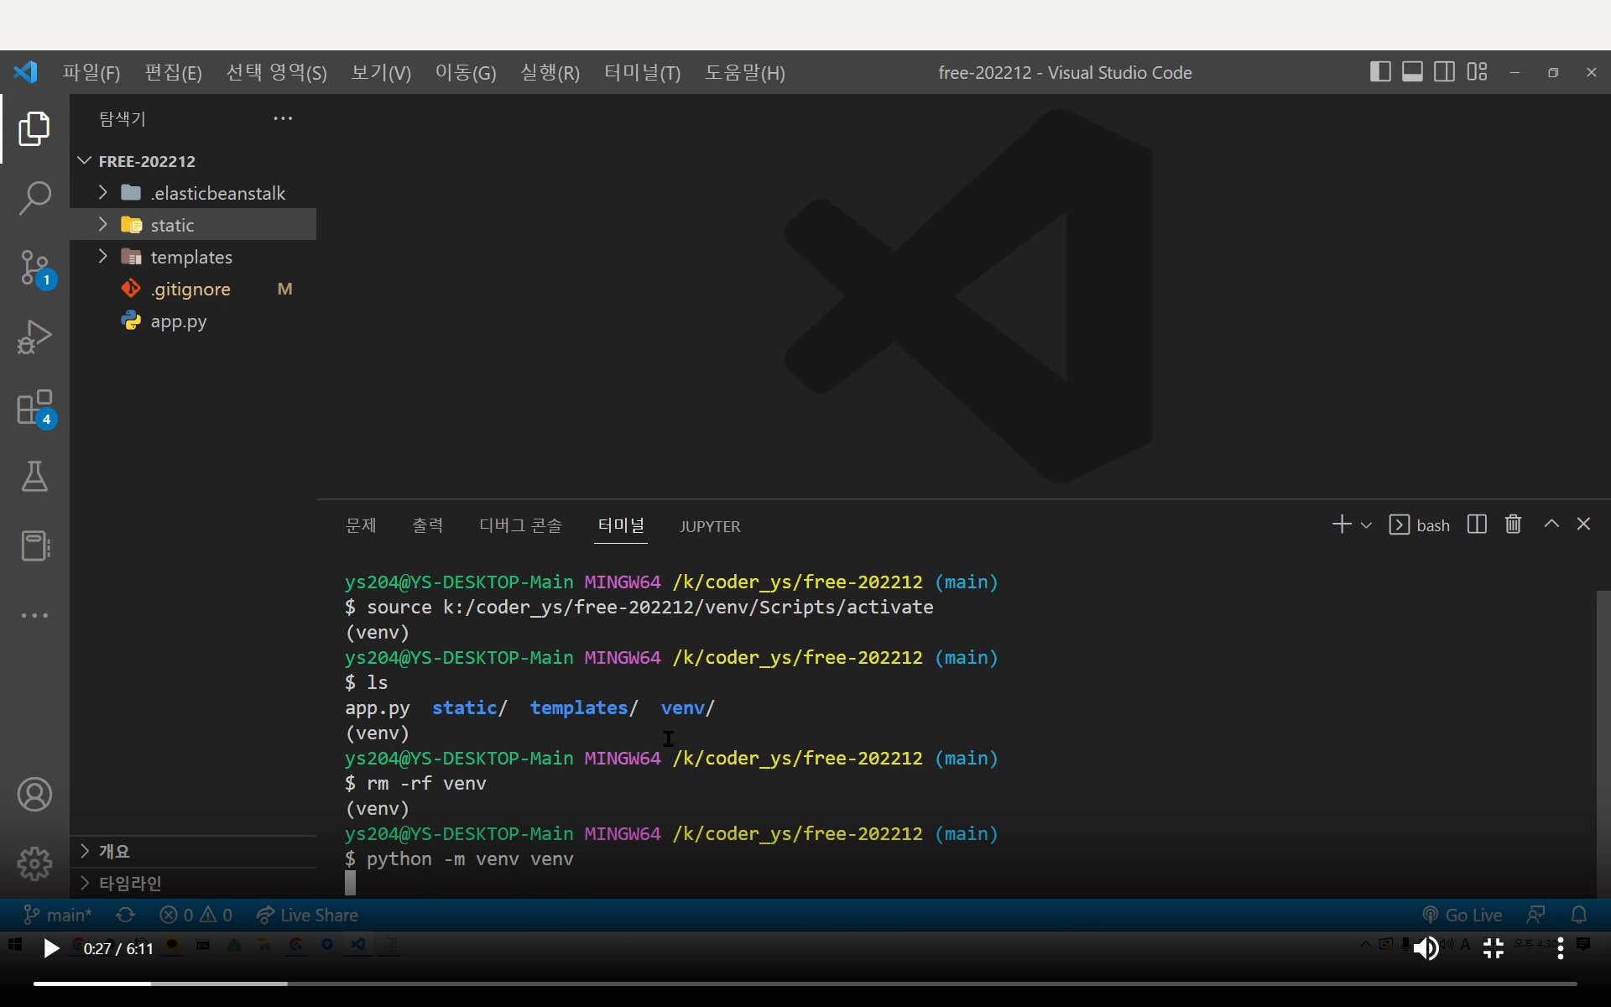Maximize panel size chevron
Image resolution: width=1611 pixels, height=1007 pixels.
[1551, 524]
